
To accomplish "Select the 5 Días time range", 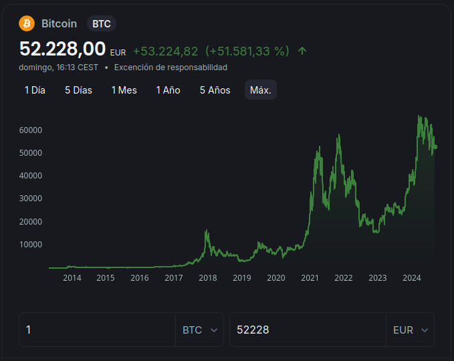I will pyautogui.click(x=78, y=90).
